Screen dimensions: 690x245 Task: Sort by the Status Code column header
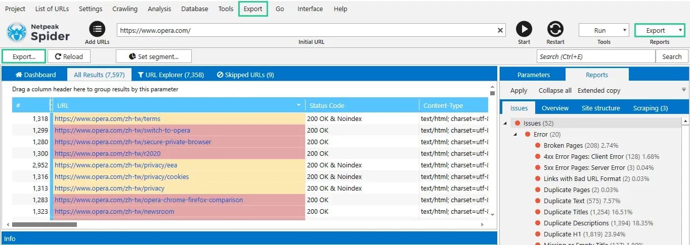pos(362,105)
